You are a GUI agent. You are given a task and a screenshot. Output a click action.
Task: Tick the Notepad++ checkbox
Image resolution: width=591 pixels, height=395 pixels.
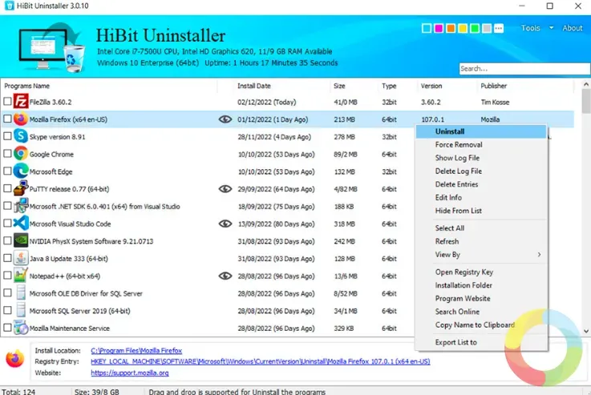pos(7,276)
